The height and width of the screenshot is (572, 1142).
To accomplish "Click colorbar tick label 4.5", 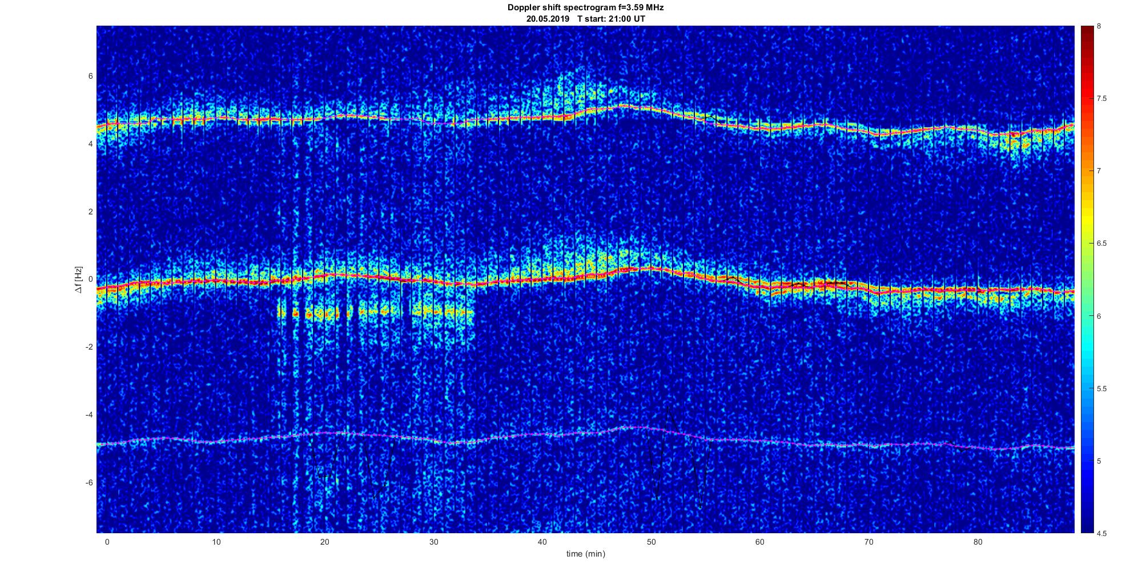I will [1101, 534].
